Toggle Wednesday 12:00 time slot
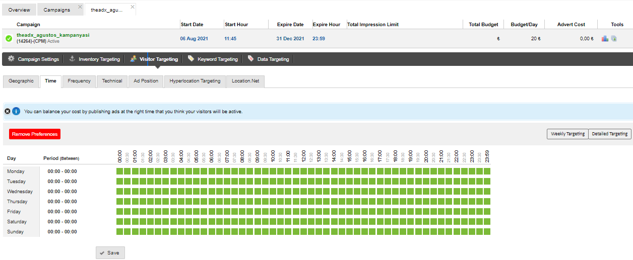The width and height of the screenshot is (633, 260). 303,191
